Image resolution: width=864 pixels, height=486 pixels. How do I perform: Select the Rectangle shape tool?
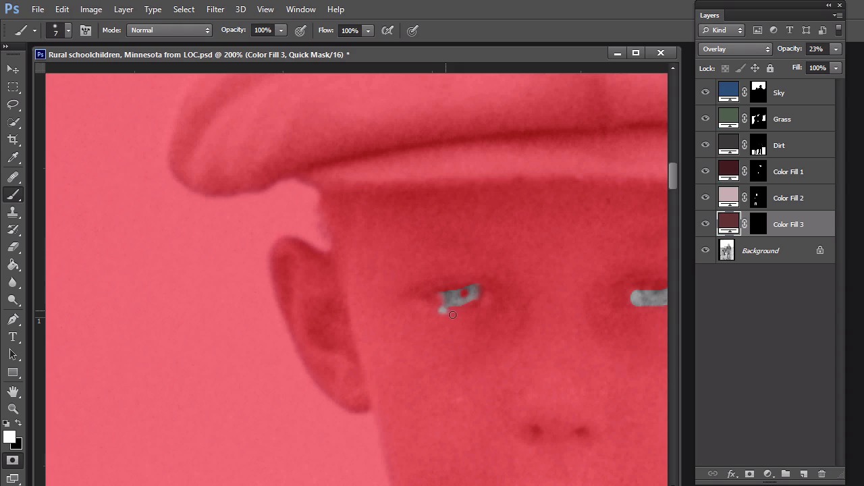tap(13, 372)
